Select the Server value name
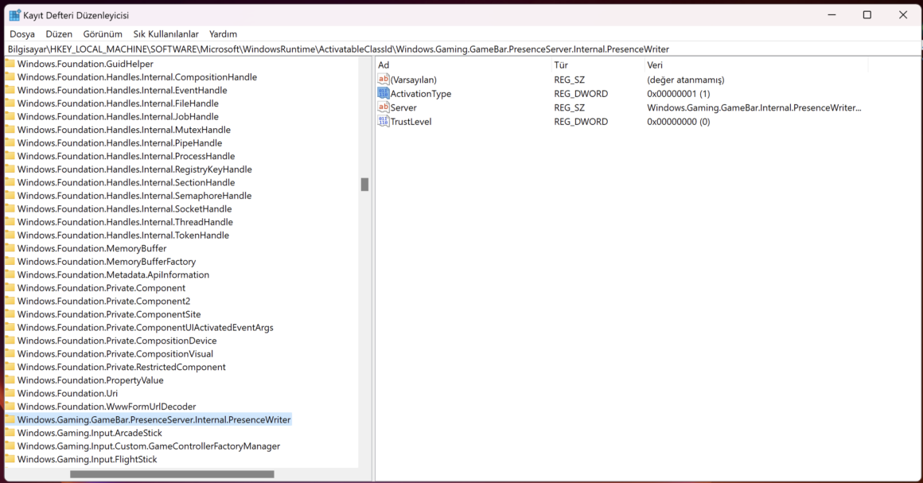The width and height of the screenshot is (923, 483). tap(403, 107)
